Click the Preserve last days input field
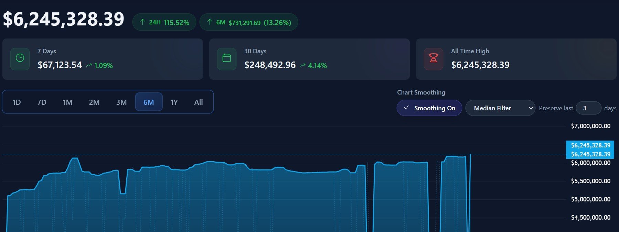The image size is (619, 232). point(588,108)
